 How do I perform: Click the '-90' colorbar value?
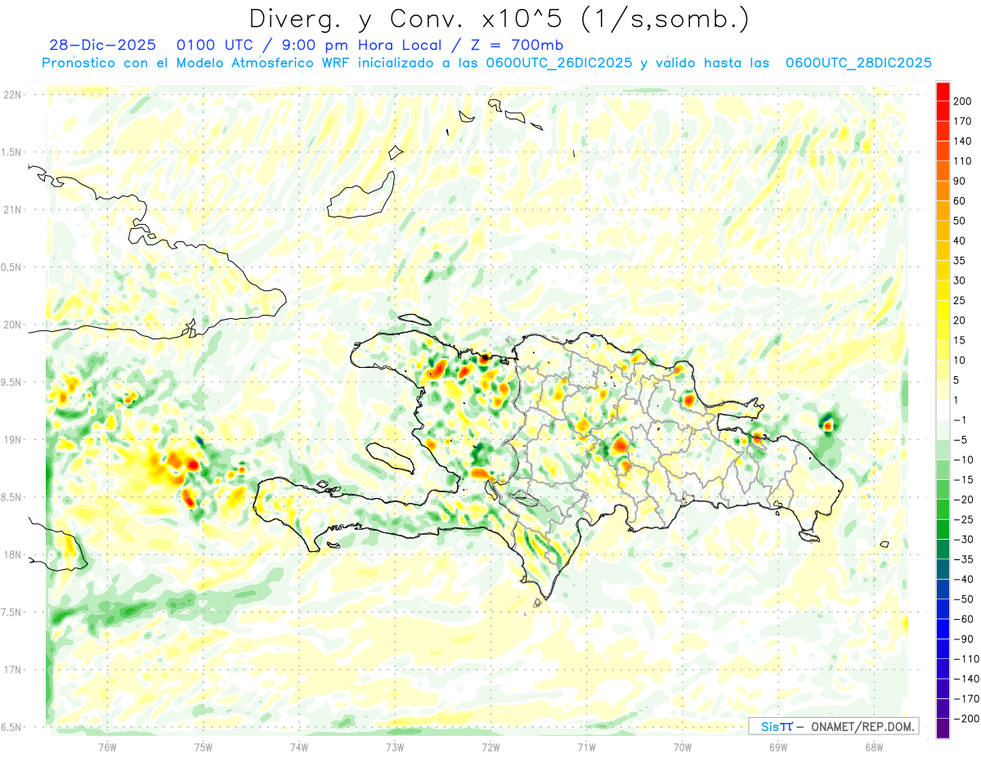(x=965, y=639)
